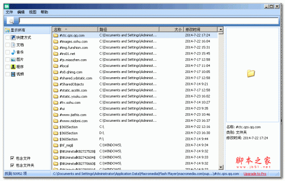Click the 视频 film icon
Image resolution: width=285 pixels, height=181 pixels.
[13, 74]
